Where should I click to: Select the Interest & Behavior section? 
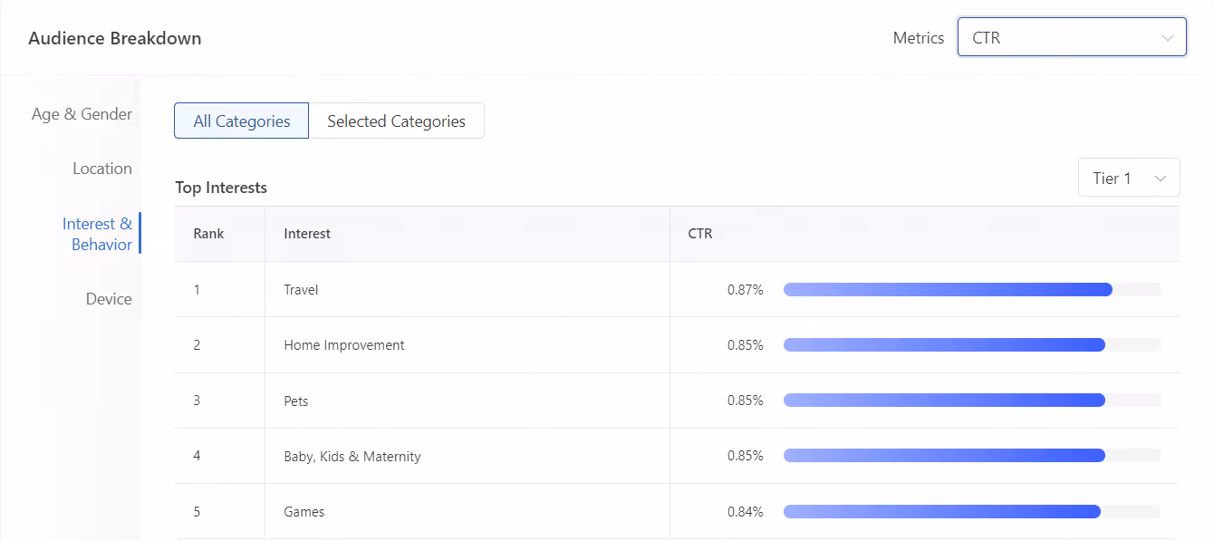click(99, 234)
